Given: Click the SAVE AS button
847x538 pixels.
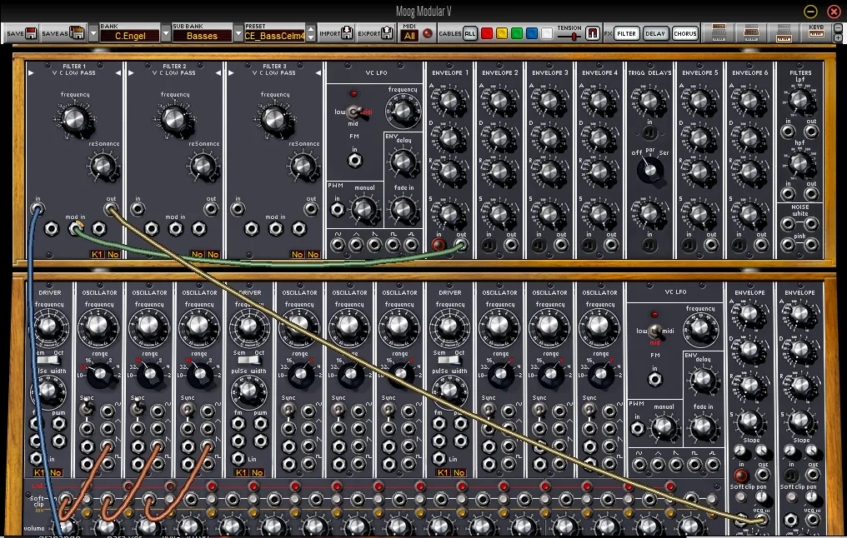Looking at the screenshot, I should coord(63,33).
